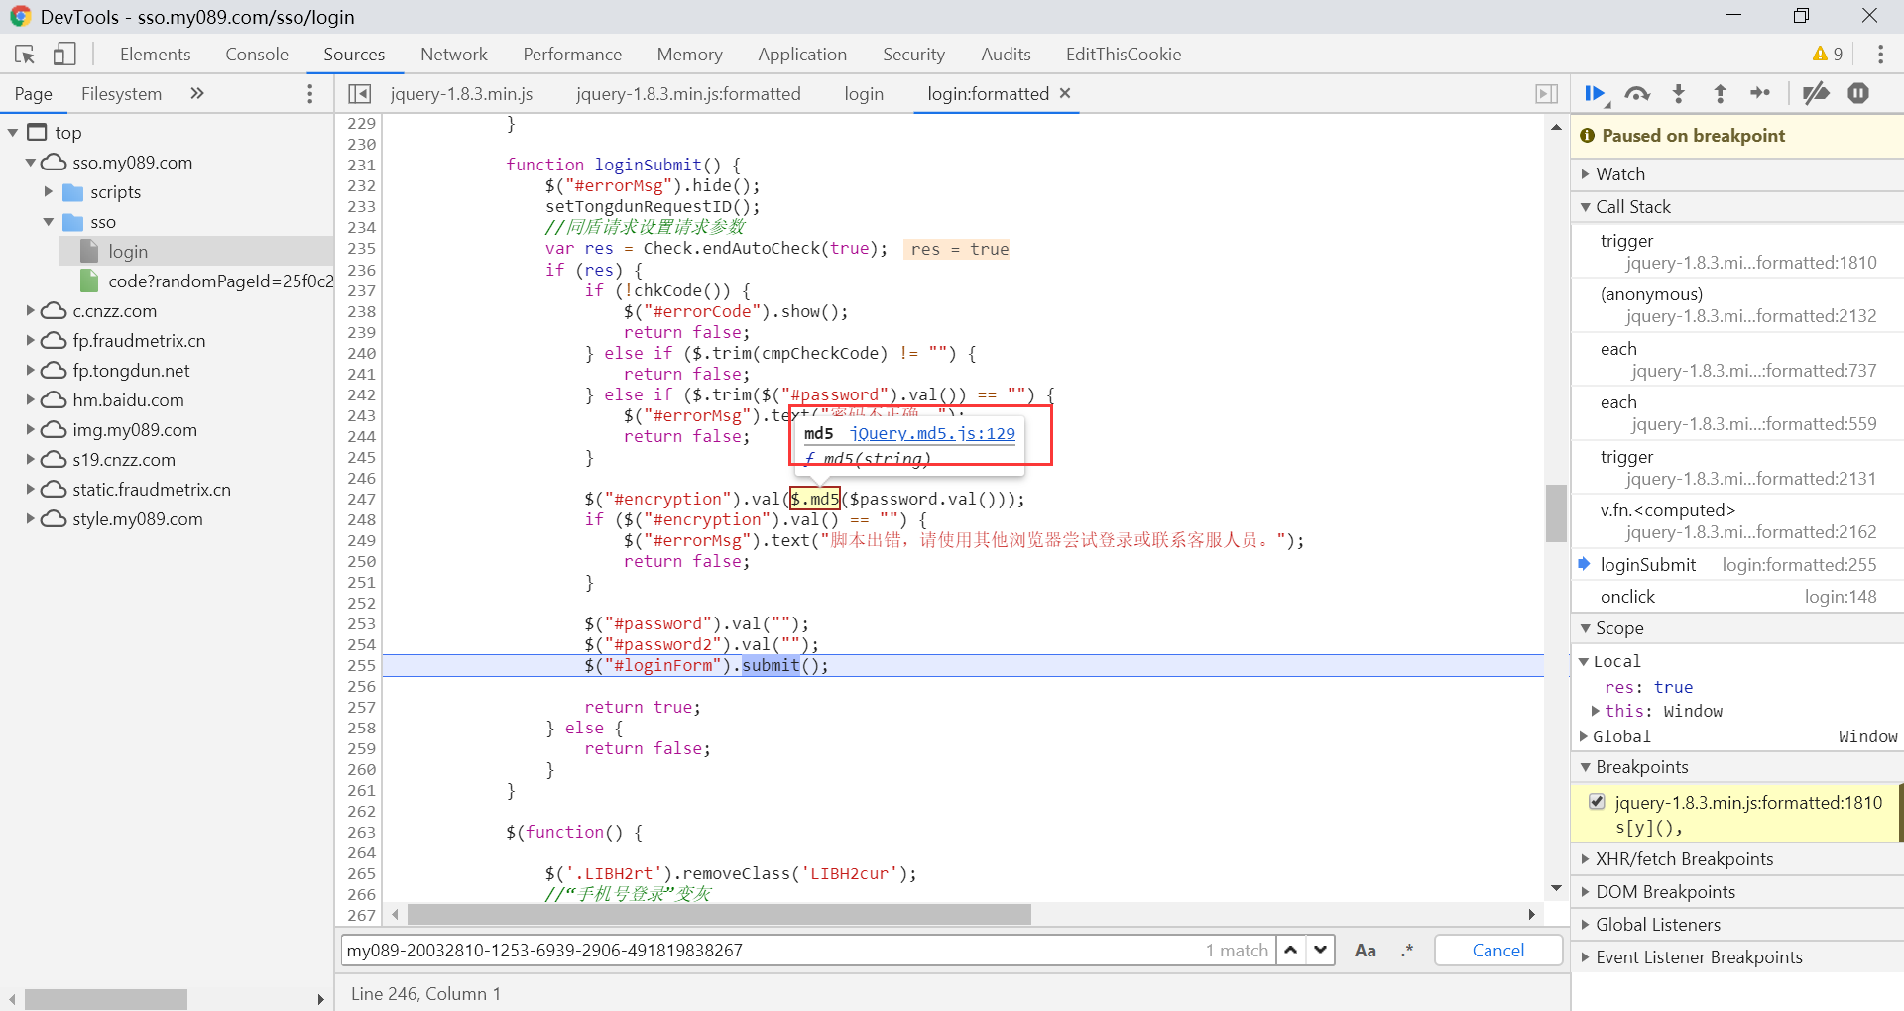The width and height of the screenshot is (1904, 1011).
Task: Switch to the Console panel
Action: click(x=257, y=55)
